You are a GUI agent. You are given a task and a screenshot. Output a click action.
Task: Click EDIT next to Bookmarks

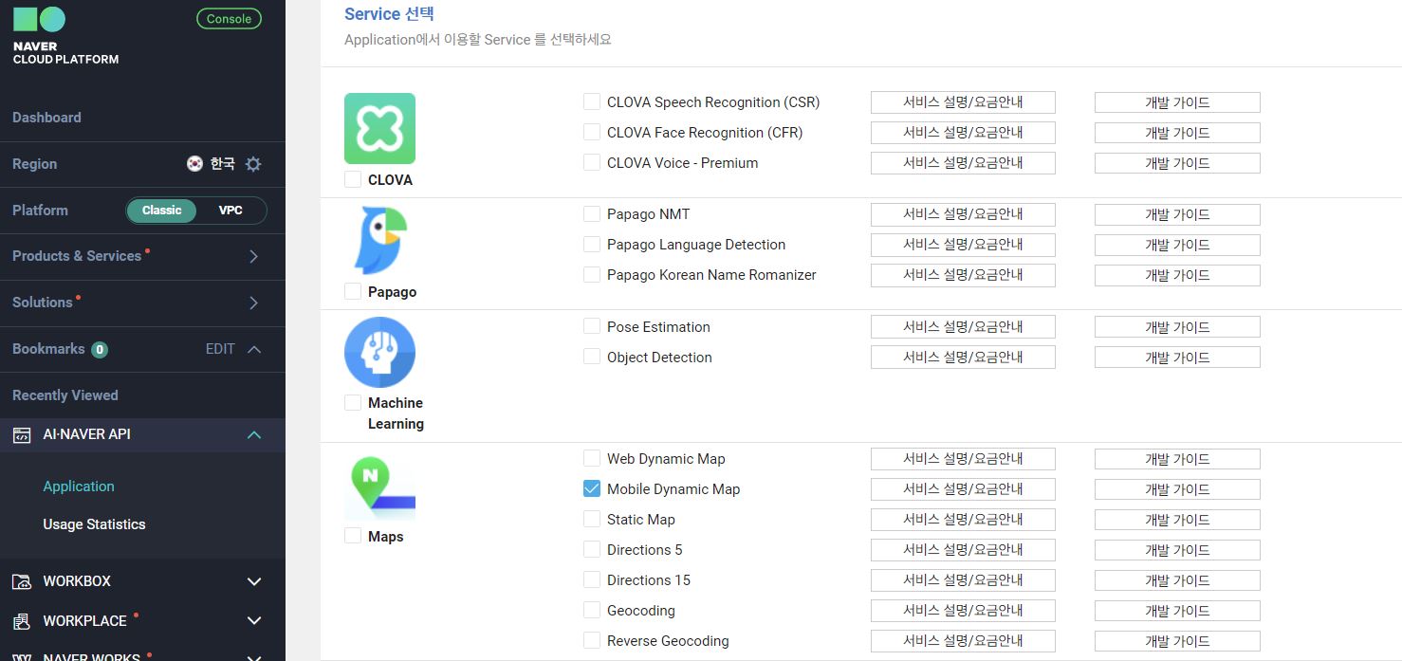pos(220,349)
